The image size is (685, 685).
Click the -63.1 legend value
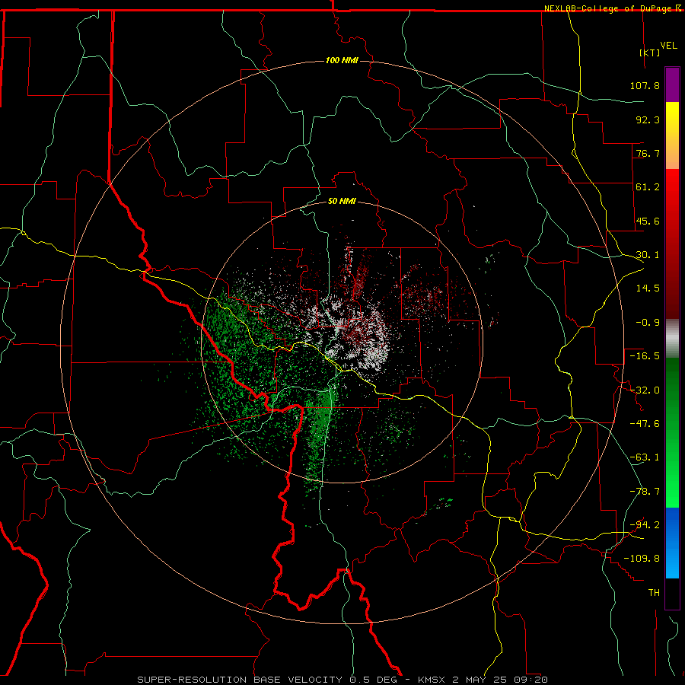pyautogui.click(x=645, y=457)
